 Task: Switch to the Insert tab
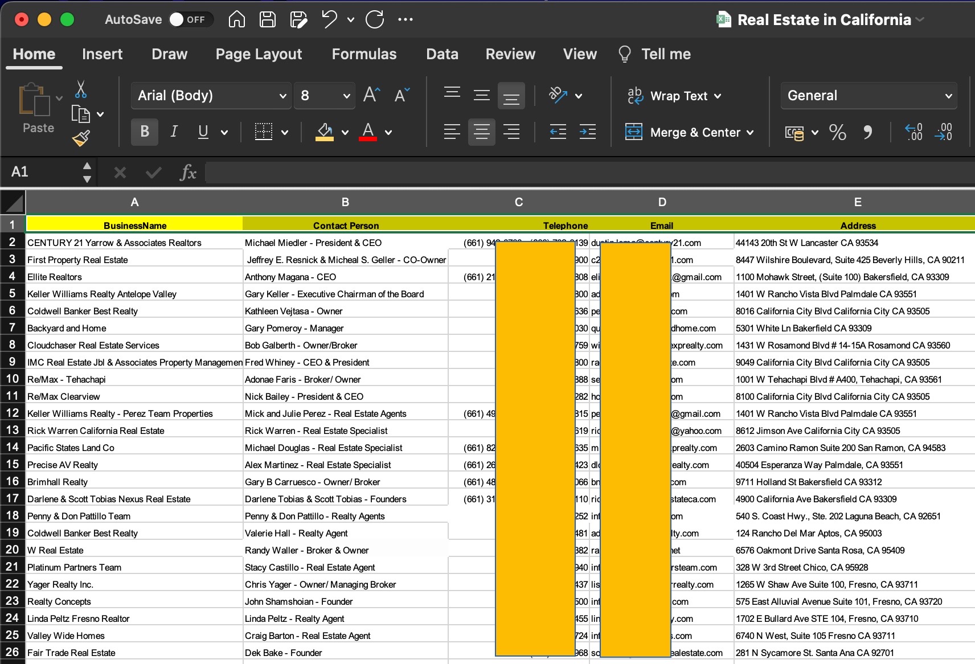103,54
